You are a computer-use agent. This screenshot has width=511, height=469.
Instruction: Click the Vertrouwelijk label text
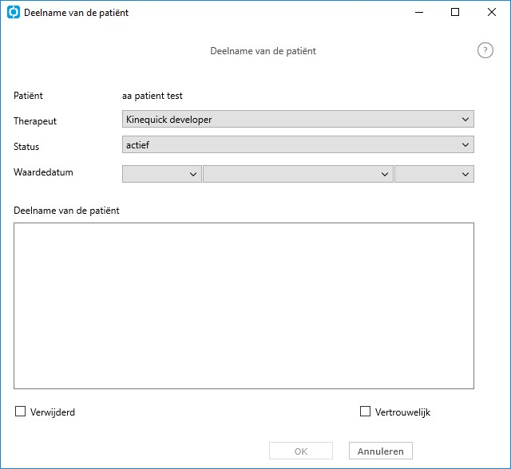pos(402,412)
